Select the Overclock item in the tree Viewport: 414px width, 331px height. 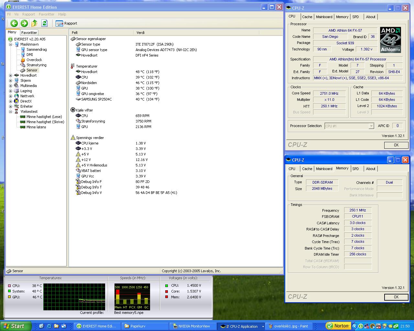(x=34, y=60)
